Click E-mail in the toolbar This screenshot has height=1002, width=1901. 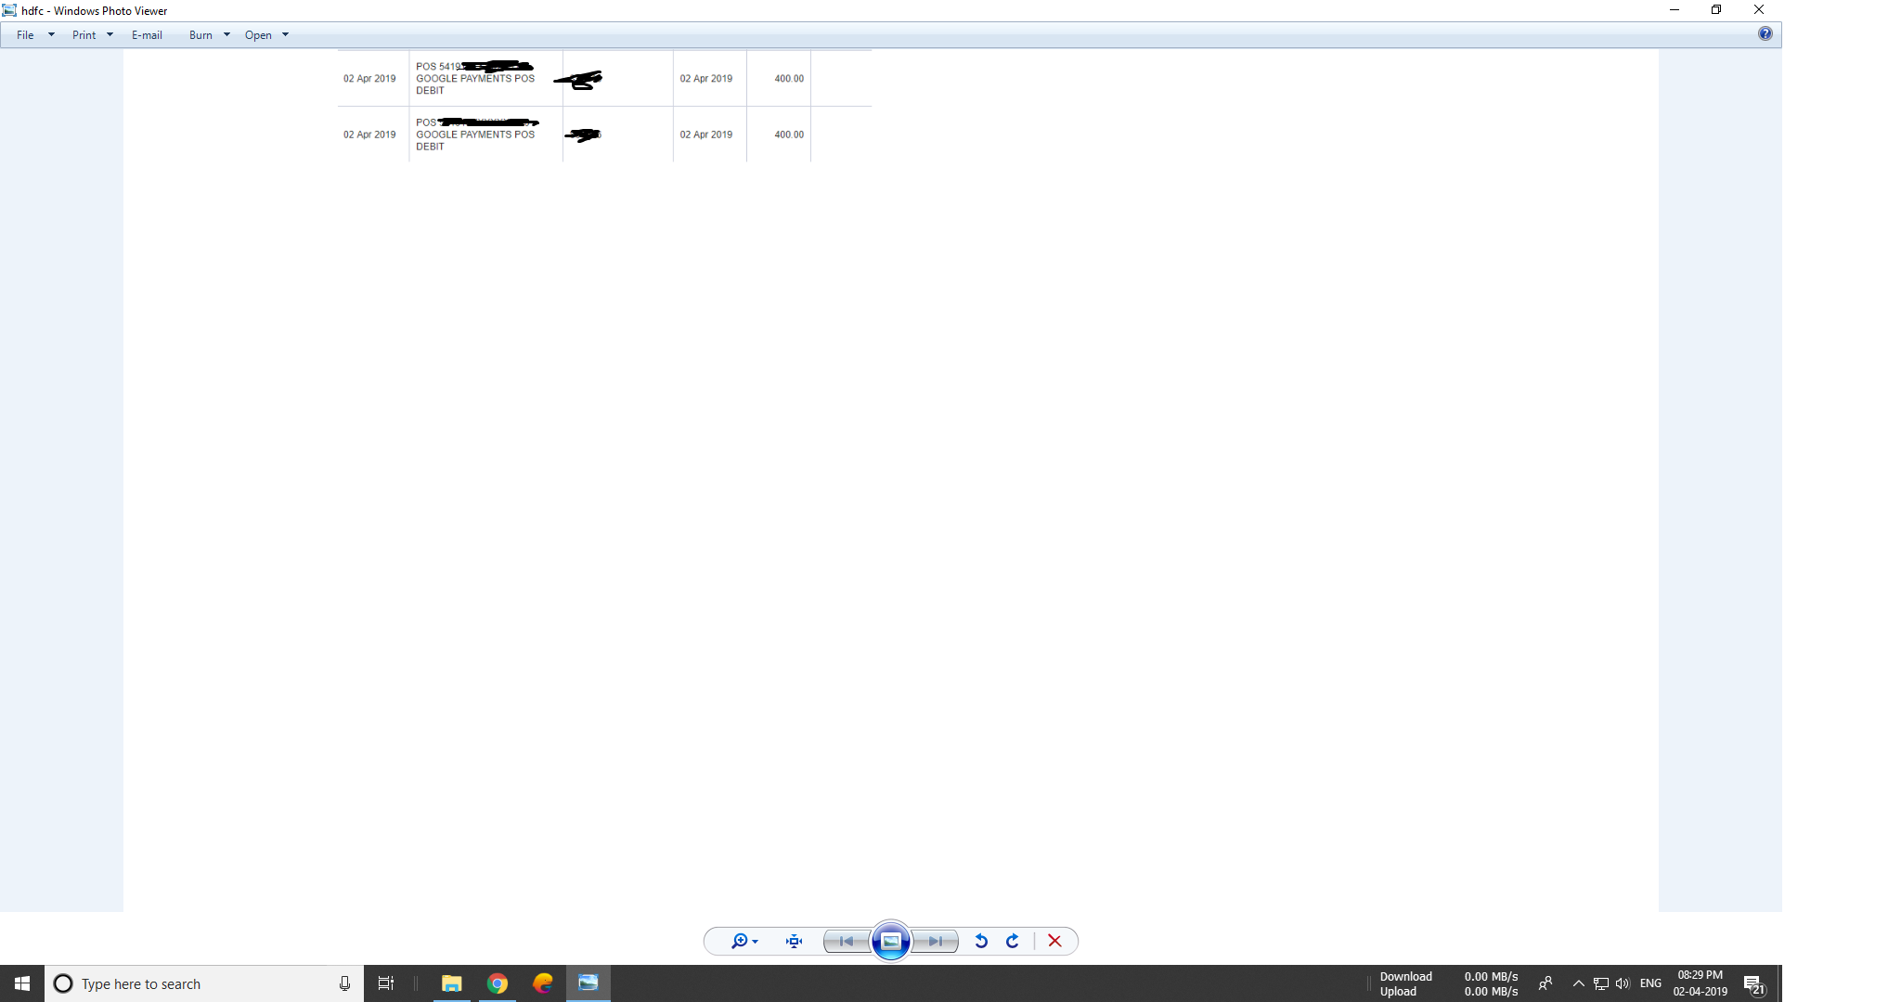pos(147,35)
